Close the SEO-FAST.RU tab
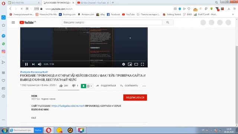The image size is (238, 134). tap(39, 3)
